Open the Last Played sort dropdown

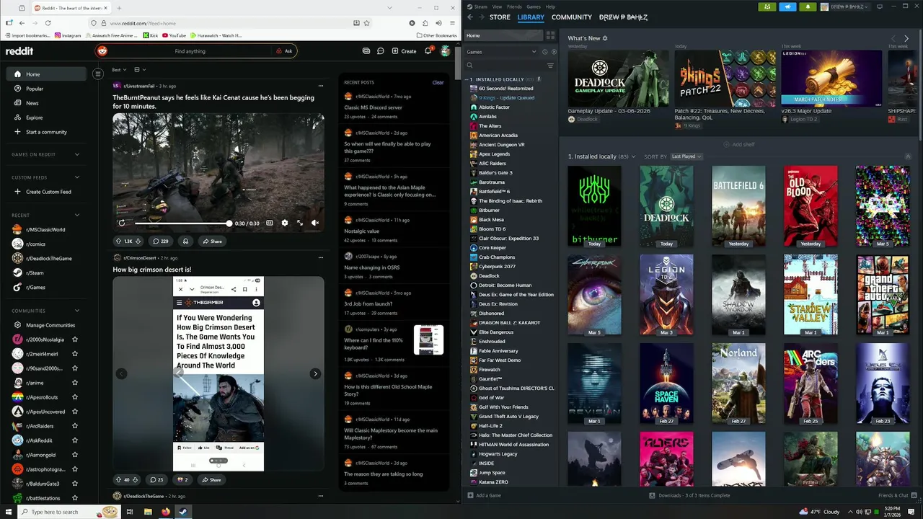[686, 156]
